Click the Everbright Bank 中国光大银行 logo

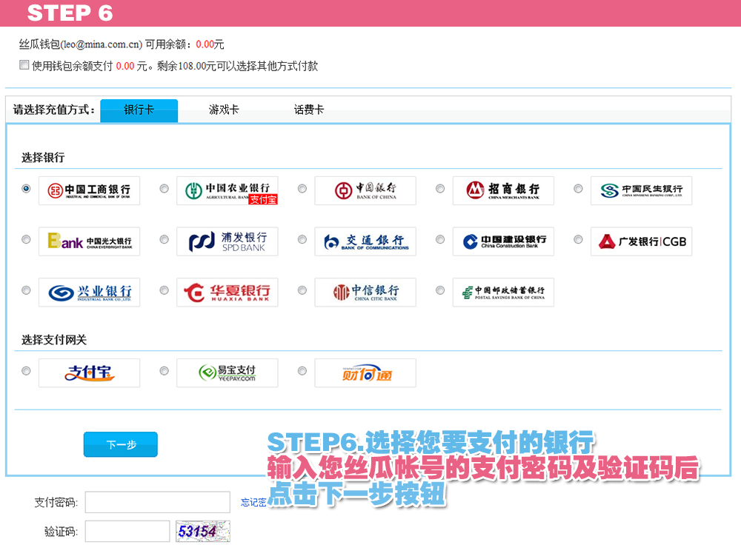tap(90, 241)
